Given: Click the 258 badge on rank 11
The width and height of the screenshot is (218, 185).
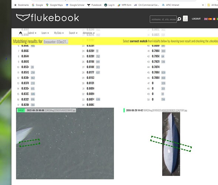Looking at the screenshot, I should click(x=33, y=73).
